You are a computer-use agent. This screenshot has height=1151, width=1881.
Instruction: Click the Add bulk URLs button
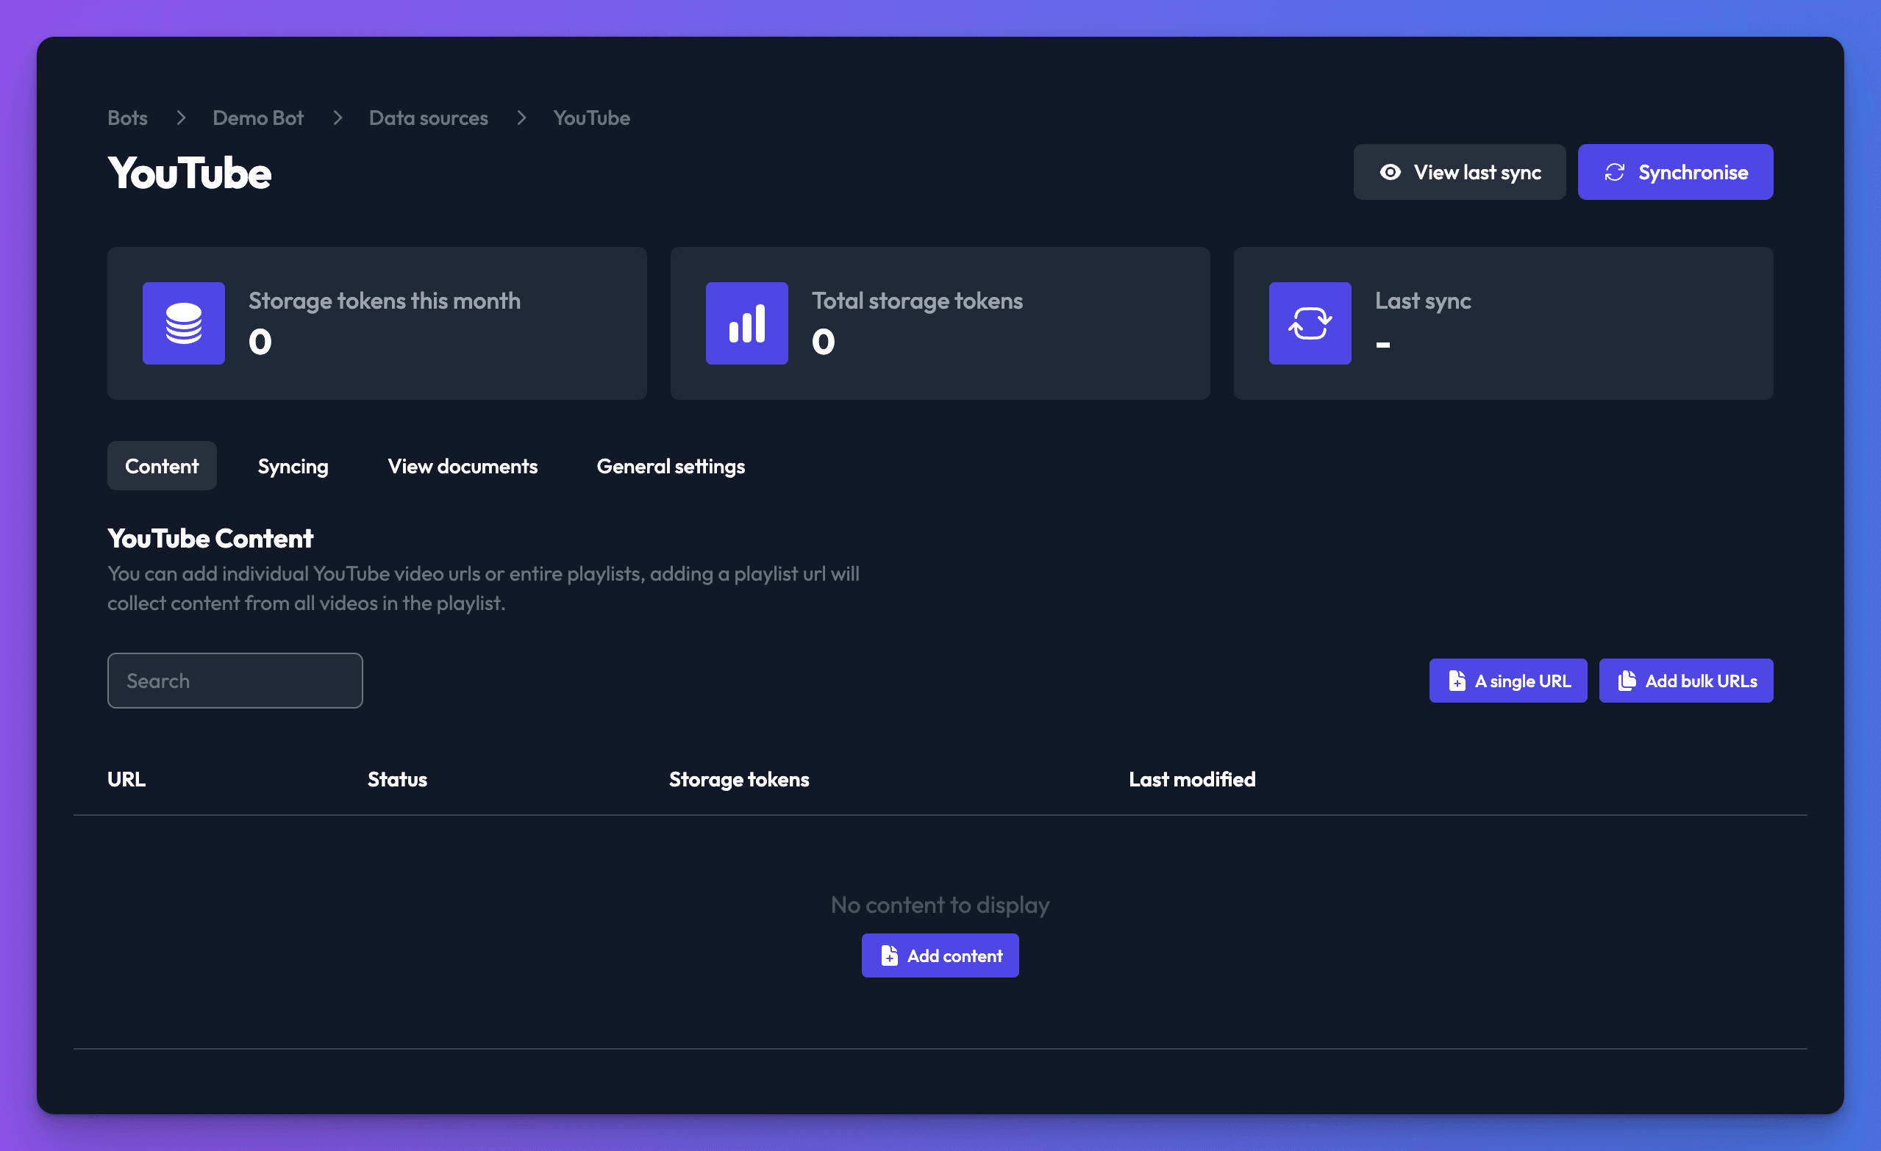(1685, 680)
